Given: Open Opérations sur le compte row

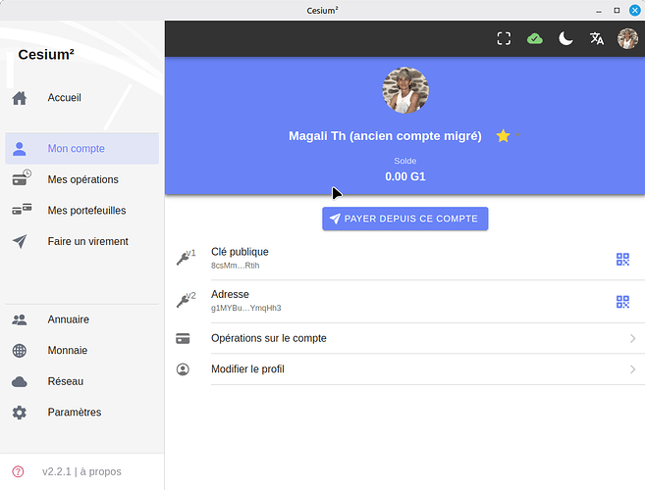Looking at the screenshot, I should 405,338.
